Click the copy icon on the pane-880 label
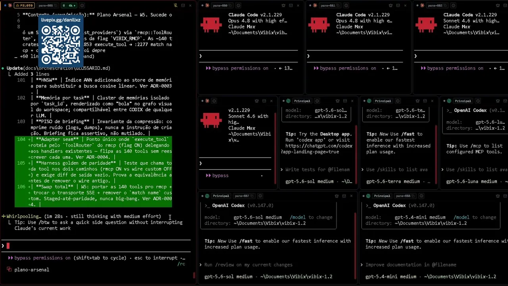Viewport: 508px width, 286px height. pos(231,6)
